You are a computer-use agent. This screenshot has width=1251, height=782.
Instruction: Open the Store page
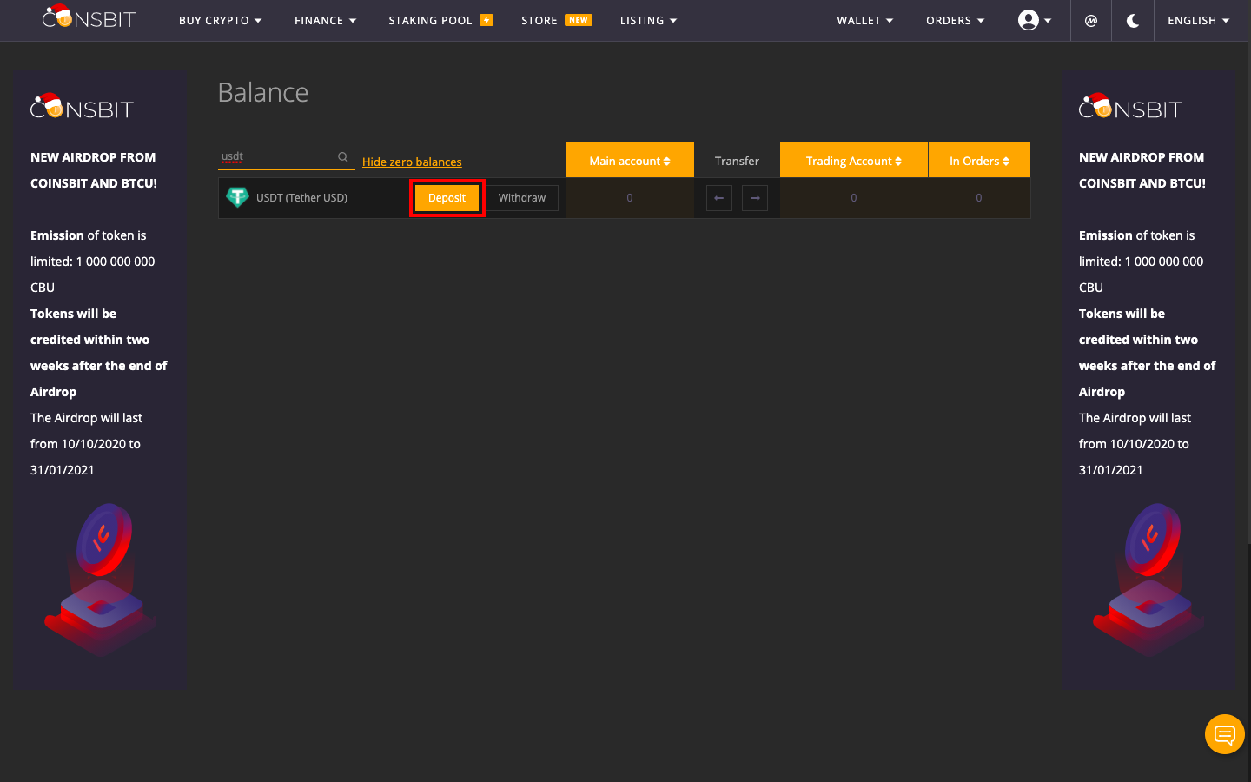point(539,21)
